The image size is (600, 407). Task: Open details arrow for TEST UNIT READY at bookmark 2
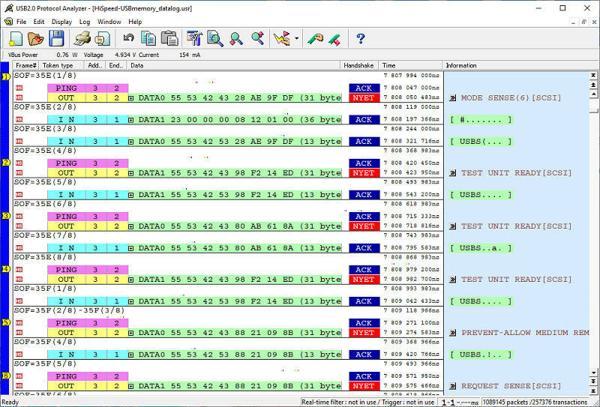click(453, 173)
